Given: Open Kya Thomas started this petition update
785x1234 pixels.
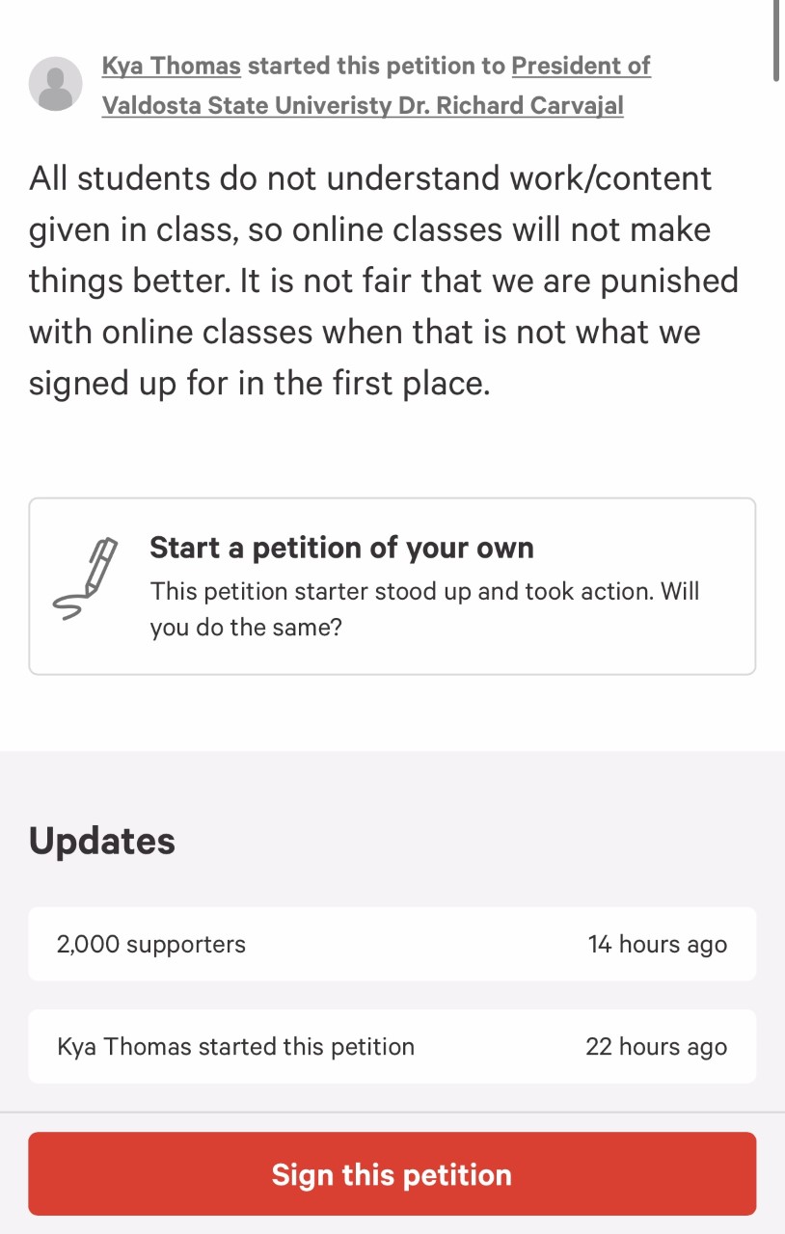Looking at the screenshot, I should coord(392,1046).
